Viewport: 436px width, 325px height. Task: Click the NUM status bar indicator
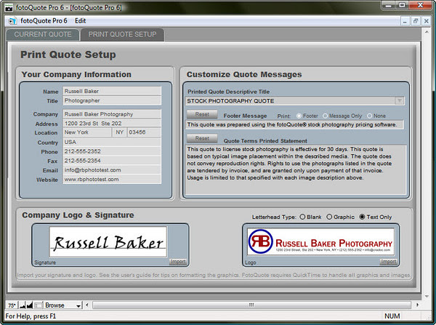tap(392, 316)
